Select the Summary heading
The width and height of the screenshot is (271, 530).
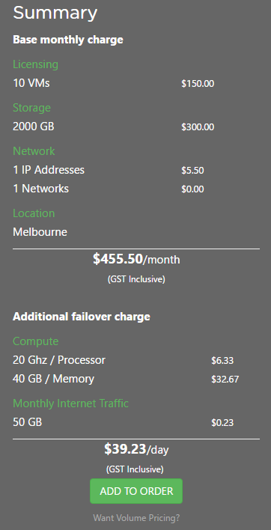pyautogui.click(x=55, y=13)
